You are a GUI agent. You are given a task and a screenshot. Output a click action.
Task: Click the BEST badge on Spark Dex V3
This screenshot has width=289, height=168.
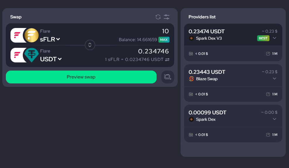(263, 38)
